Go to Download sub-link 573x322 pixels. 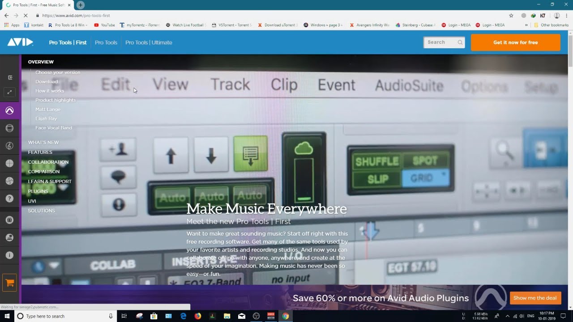47,81
